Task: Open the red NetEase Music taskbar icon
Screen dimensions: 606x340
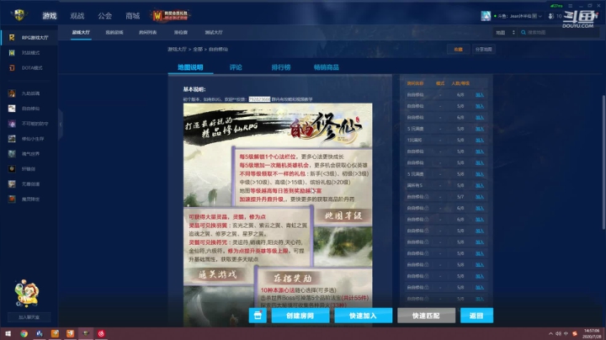Action: point(101,333)
